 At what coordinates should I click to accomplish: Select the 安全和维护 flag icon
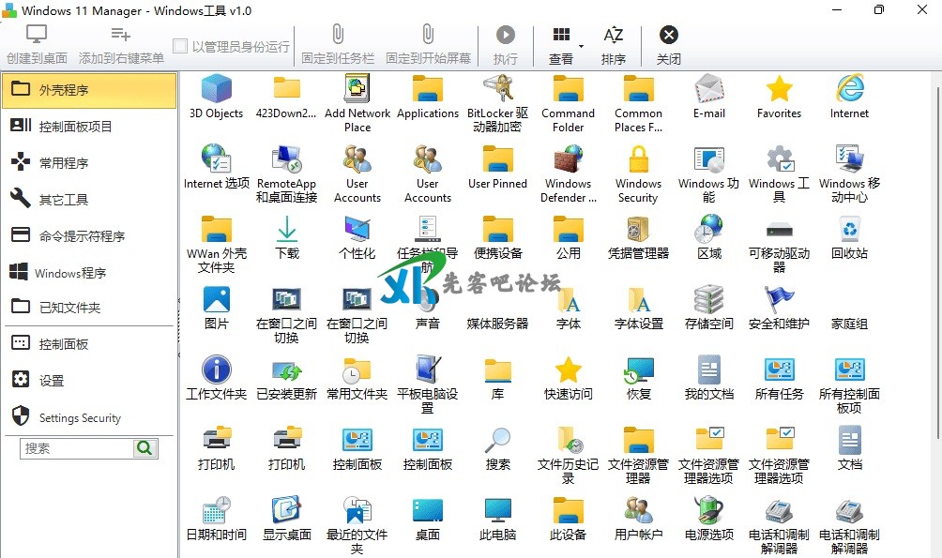pyautogui.click(x=779, y=300)
